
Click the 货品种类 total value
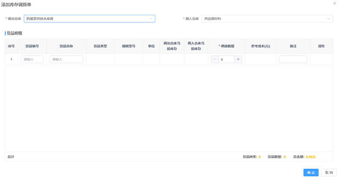[x=260, y=157]
